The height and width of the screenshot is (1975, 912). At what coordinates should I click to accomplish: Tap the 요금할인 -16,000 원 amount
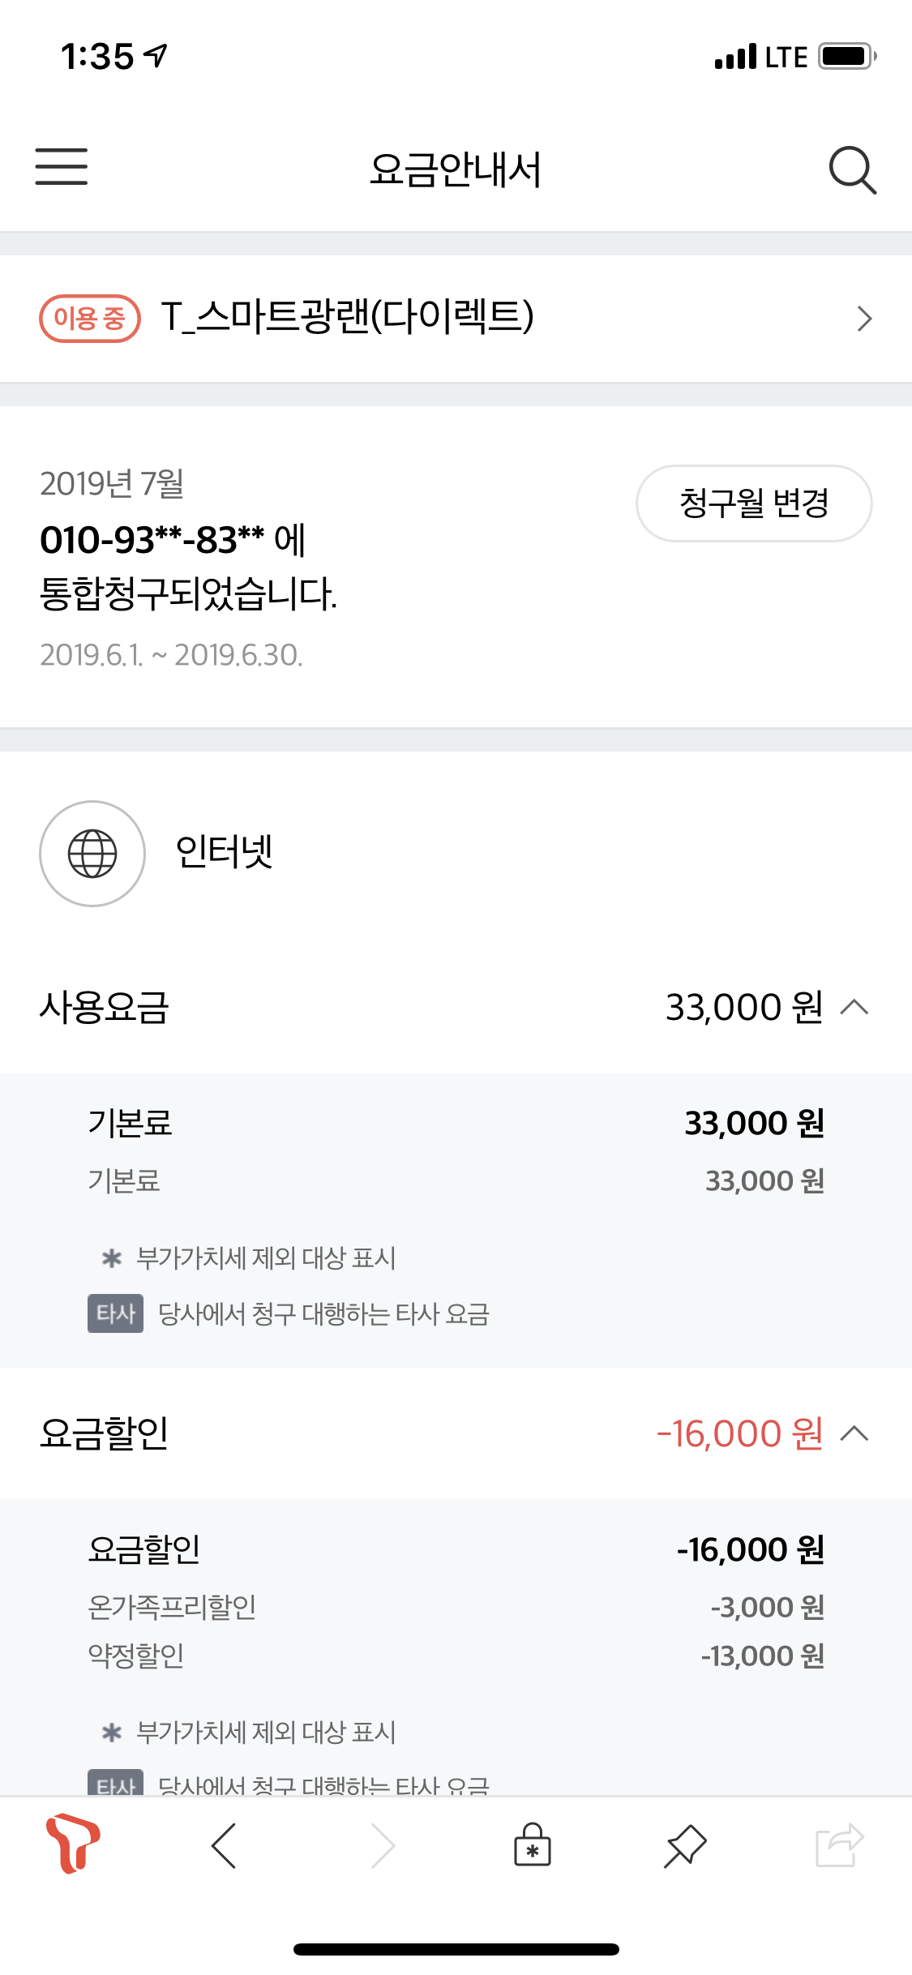(739, 1434)
